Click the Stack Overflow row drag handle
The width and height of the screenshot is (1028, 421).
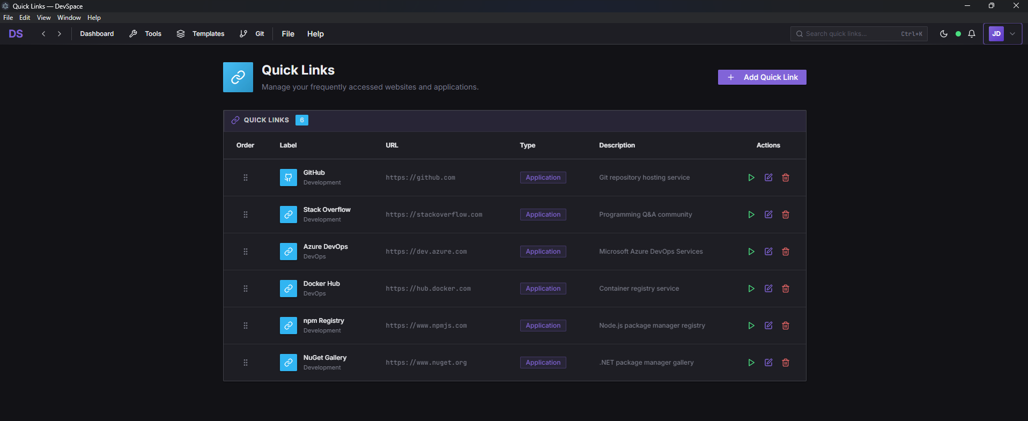246,215
